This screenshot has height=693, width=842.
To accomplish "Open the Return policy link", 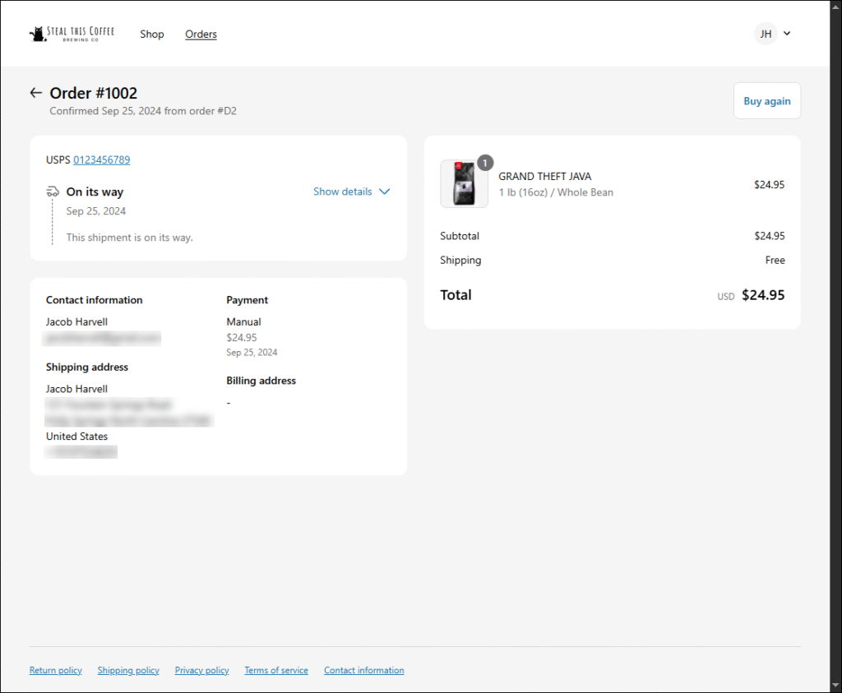I will (56, 670).
